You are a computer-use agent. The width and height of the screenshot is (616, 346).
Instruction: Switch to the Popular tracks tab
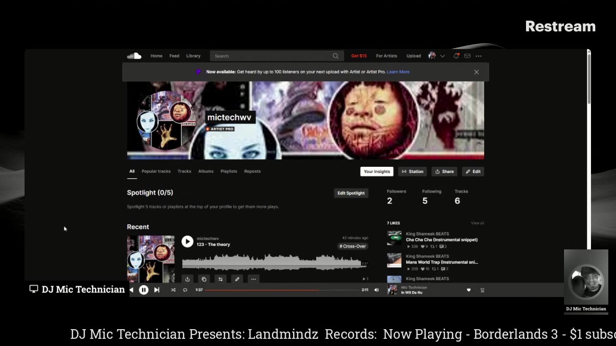[156, 171]
